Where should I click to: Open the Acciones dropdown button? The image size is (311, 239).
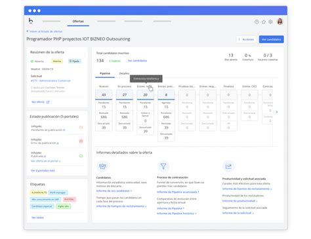246,39
